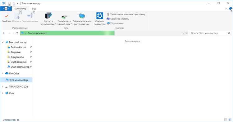Click the Выполняется... loading text
The width and height of the screenshot is (233, 122).
[x=133, y=41]
